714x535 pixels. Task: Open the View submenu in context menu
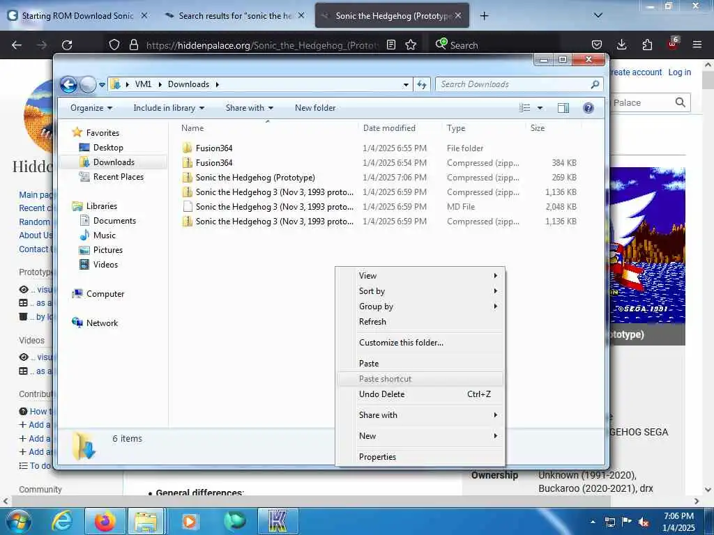coord(420,276)
